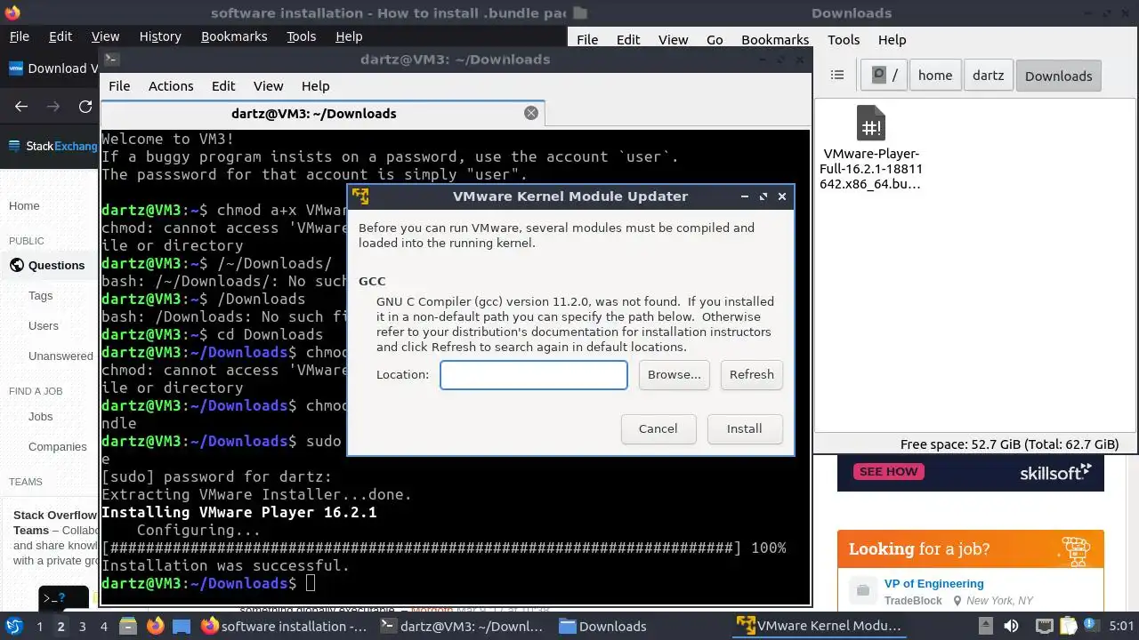Switch to workspace 3 in the pager
Viewport: 1139px width, 640px height.
(x=82, y=627)
